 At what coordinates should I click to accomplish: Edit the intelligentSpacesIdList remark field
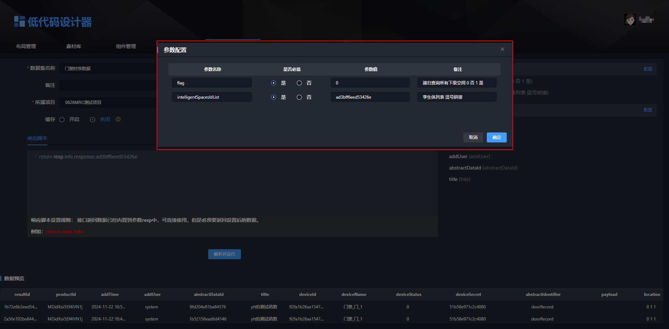(x=457, y=97)
